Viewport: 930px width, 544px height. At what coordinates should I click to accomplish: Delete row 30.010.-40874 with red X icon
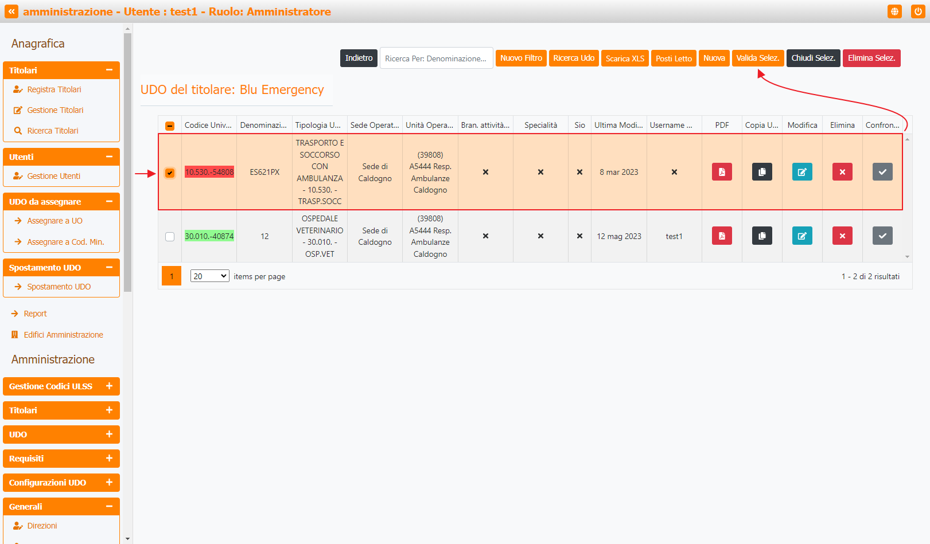coord(842,236)
